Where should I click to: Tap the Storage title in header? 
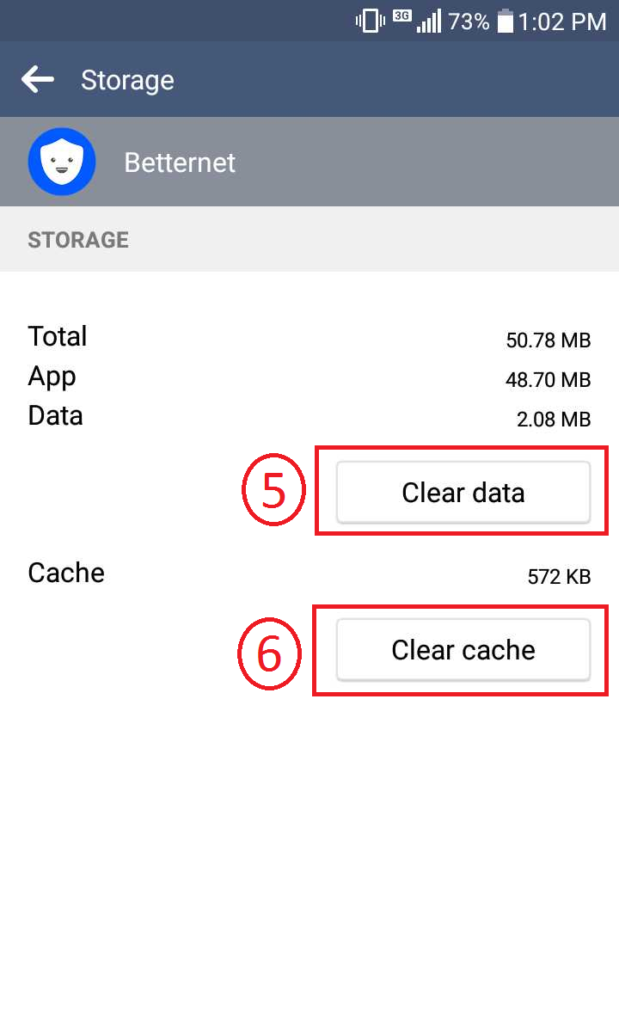click(x=127, y=81)
